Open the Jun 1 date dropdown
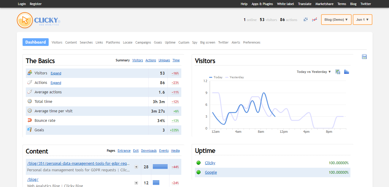 pyautogui.click(x=363, y=20)
